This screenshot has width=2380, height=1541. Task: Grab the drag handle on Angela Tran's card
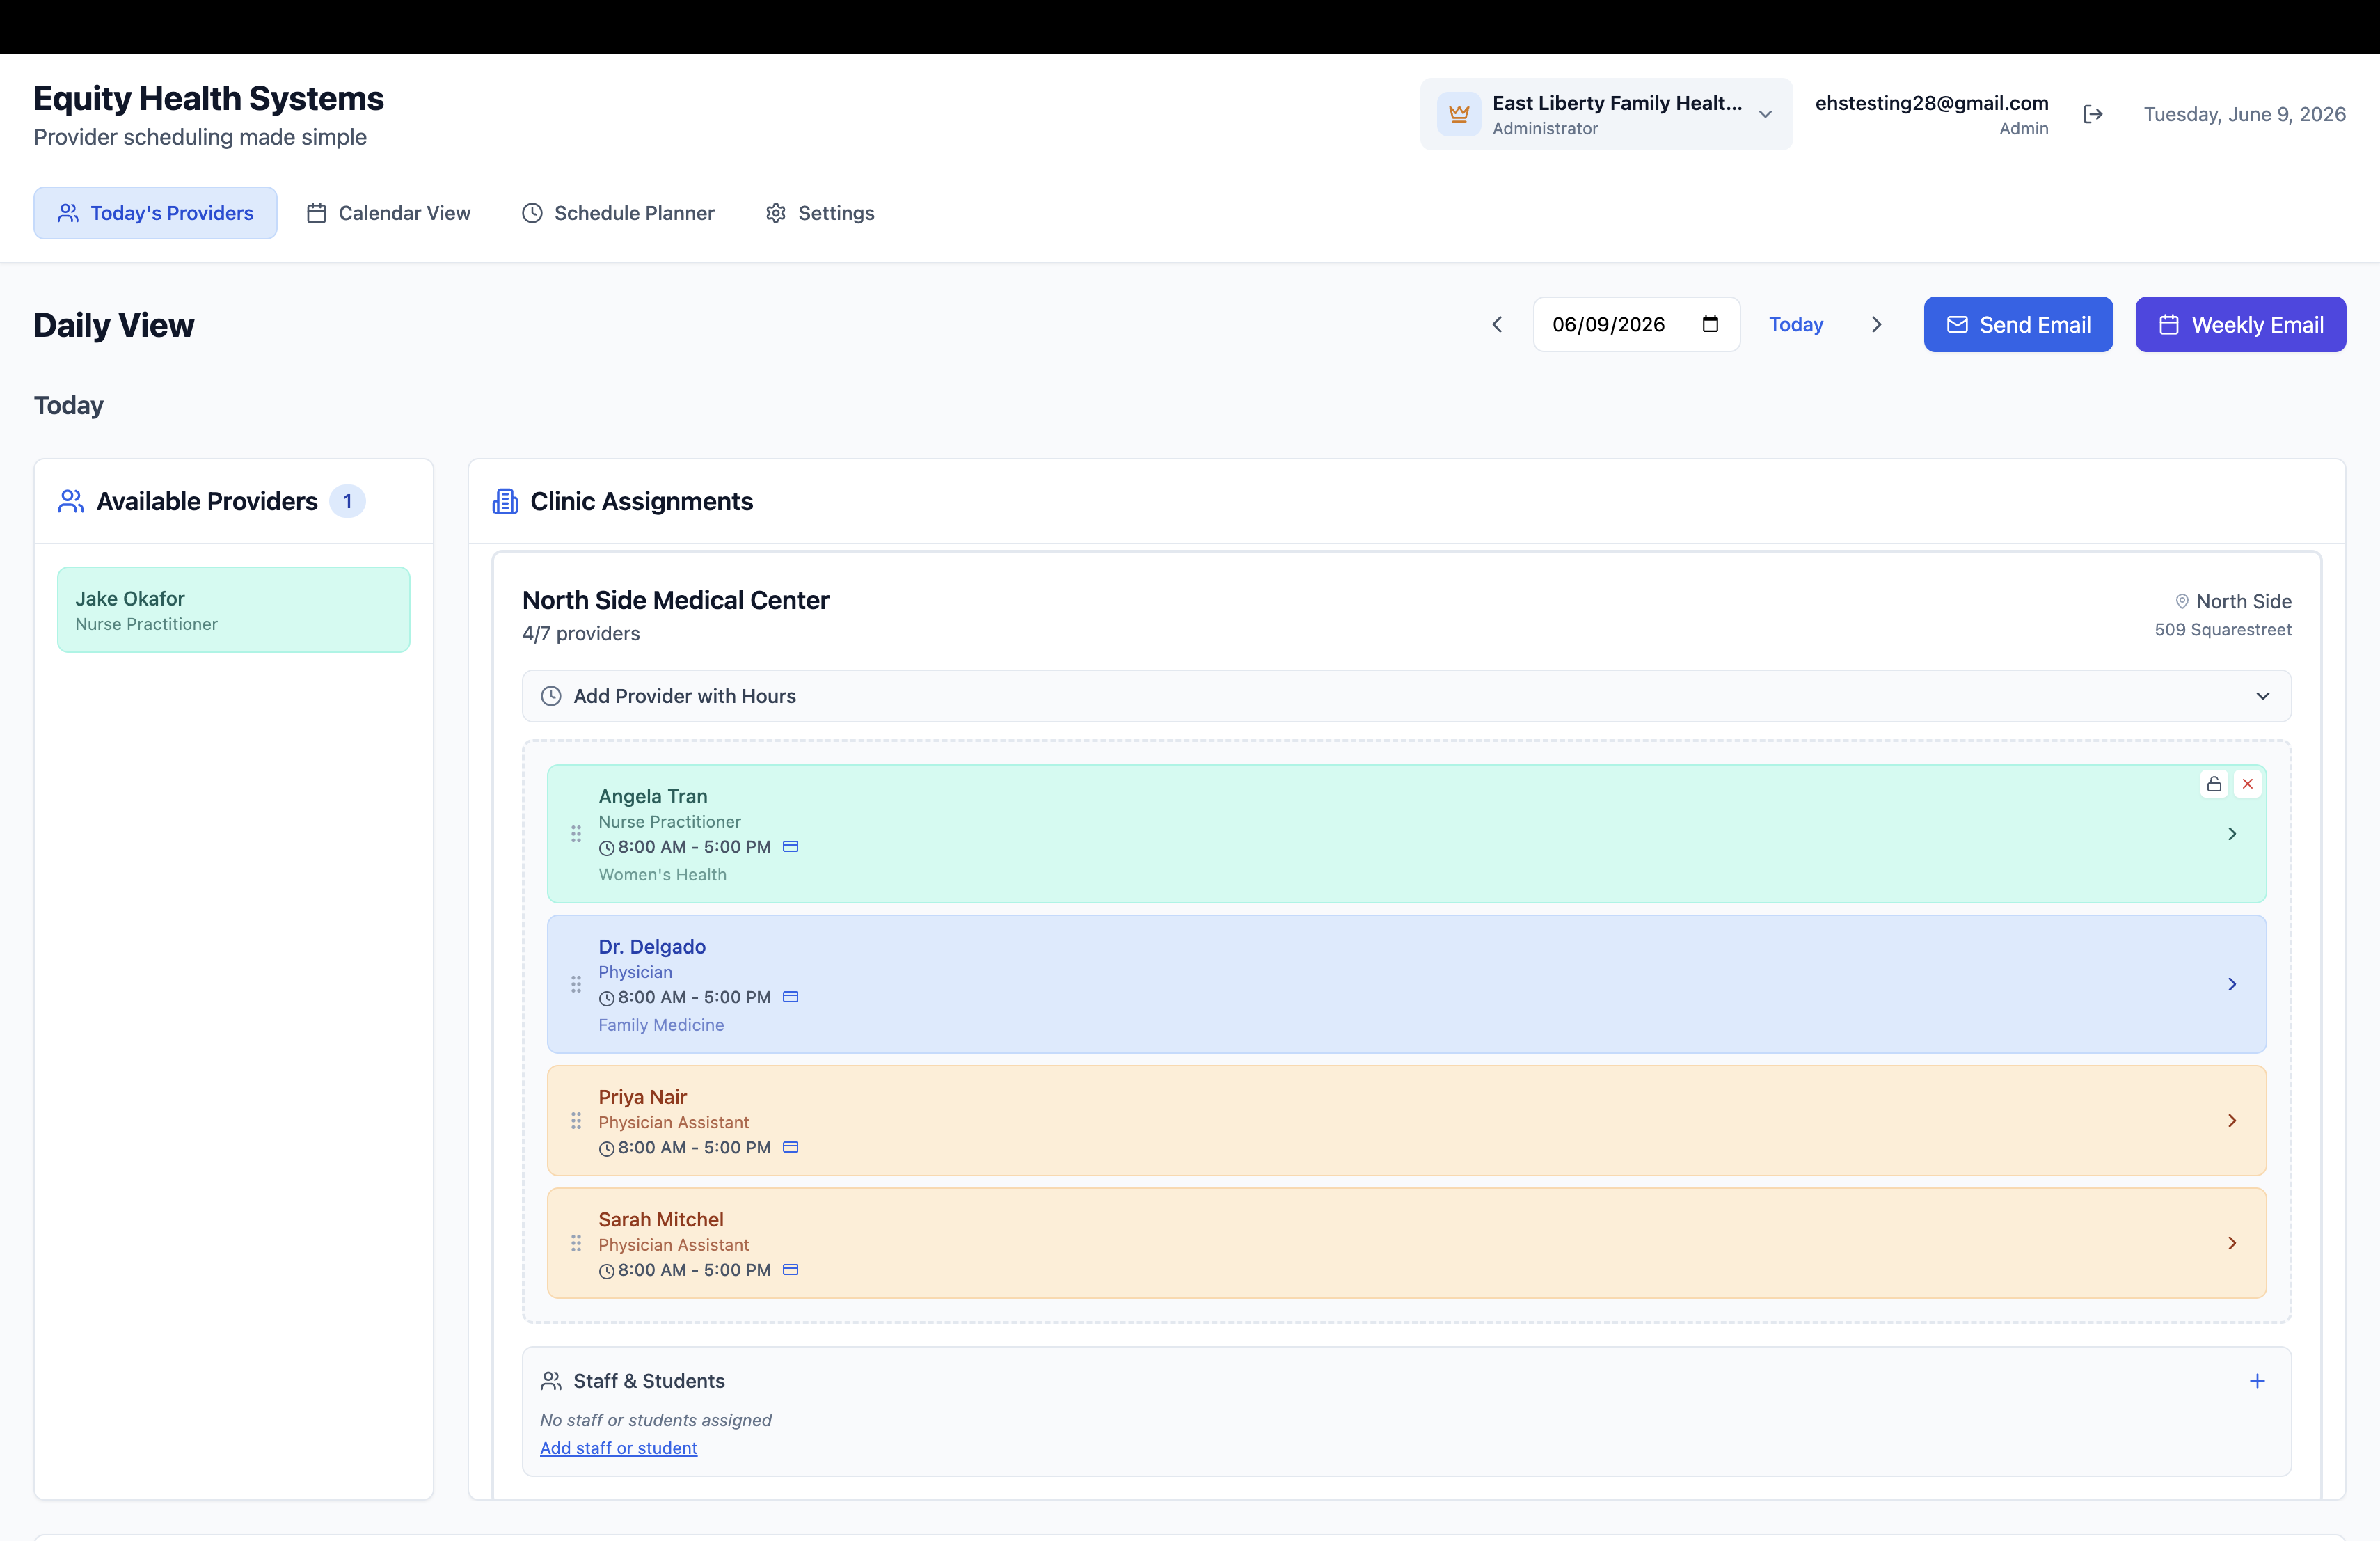coord(576,834)
